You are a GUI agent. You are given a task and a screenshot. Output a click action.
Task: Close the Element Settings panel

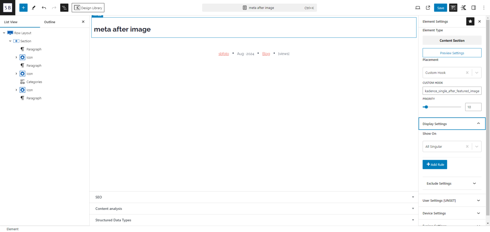coord(479,21)
